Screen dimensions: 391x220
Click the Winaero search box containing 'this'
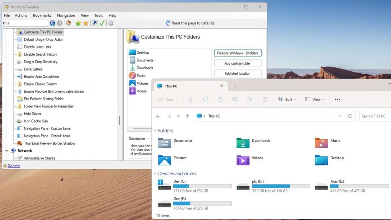coord(25,23)
